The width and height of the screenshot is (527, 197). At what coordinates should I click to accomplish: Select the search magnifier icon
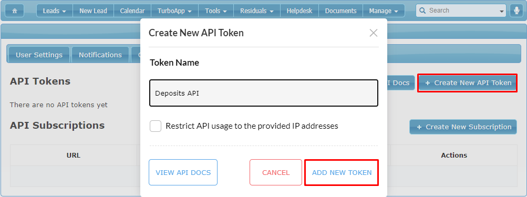[x=423, y=11]
